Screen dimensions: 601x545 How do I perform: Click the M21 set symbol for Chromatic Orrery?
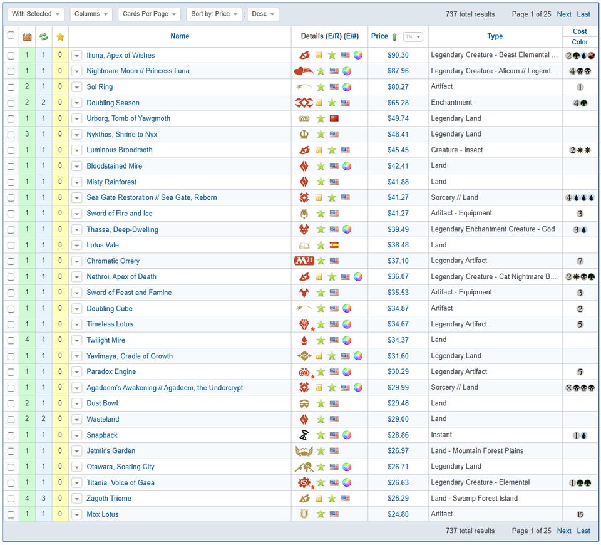click(304, 261)
